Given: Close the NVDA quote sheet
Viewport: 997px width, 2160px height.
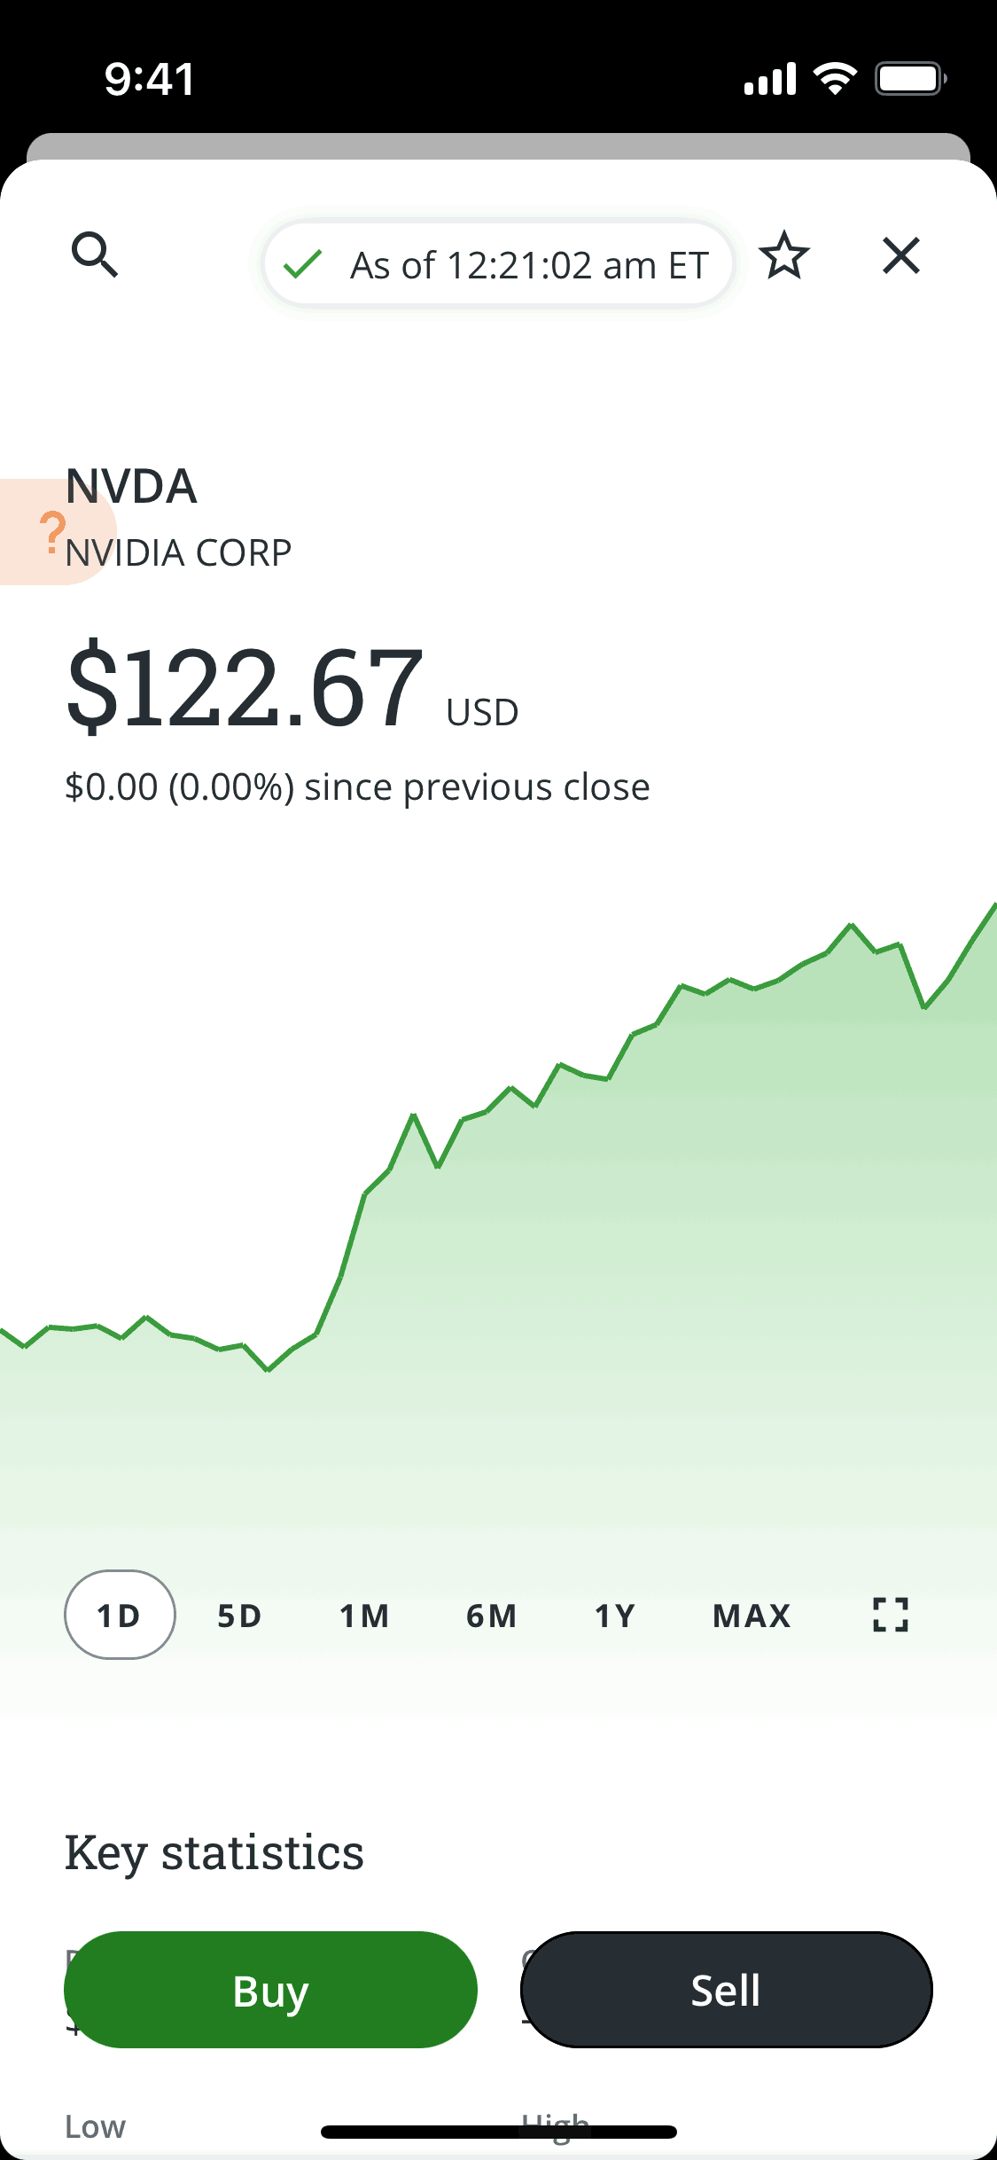Looking at the screenshot, I should [901, 255].
